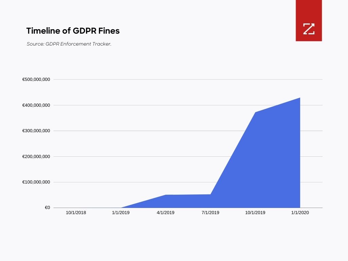Click the red ZoomInfo logo icon
Screen dimensions: 348x261
(309, 21)
